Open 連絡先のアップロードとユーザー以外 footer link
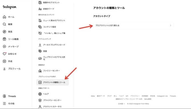The width and height of the screenshot is (191, 109). point(129,99)
